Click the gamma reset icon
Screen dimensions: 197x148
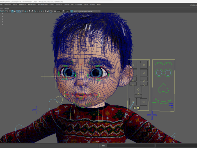point(63,11)
